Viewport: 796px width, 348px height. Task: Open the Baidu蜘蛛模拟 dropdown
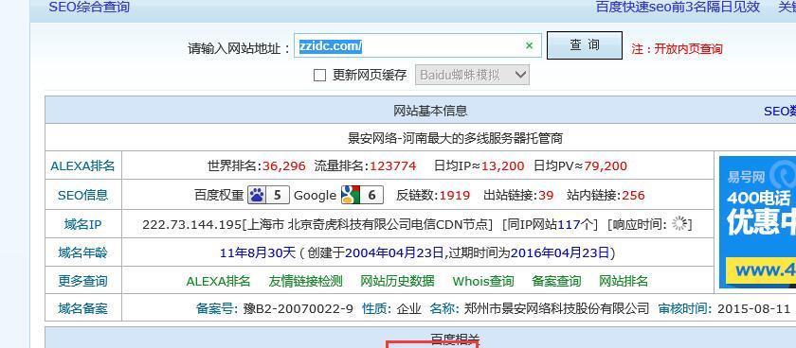coord(472,75)
